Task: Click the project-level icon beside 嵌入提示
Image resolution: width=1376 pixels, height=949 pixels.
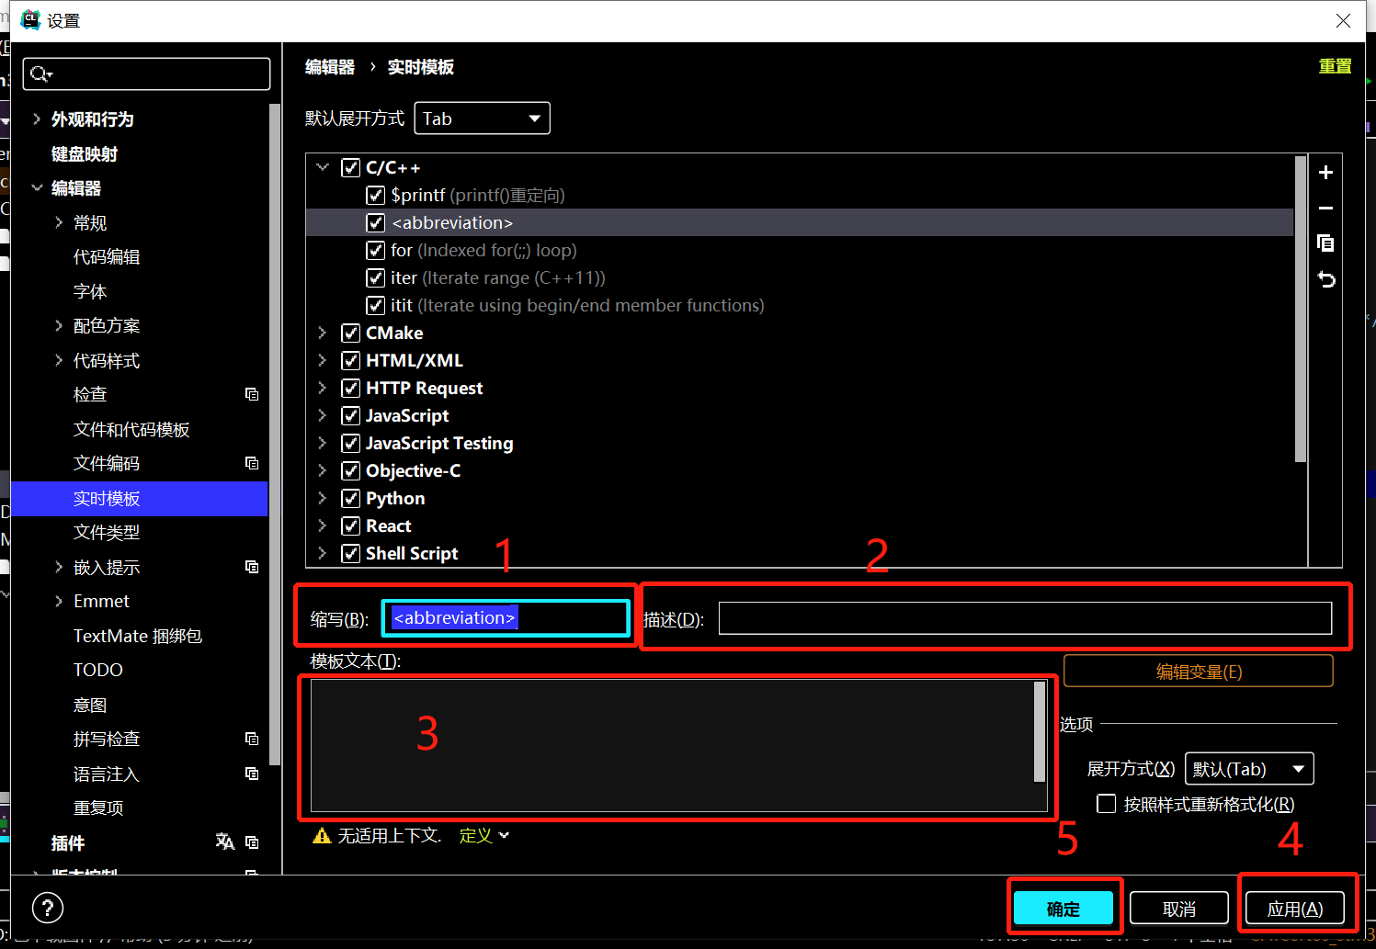Action: [x=252, y=567]
